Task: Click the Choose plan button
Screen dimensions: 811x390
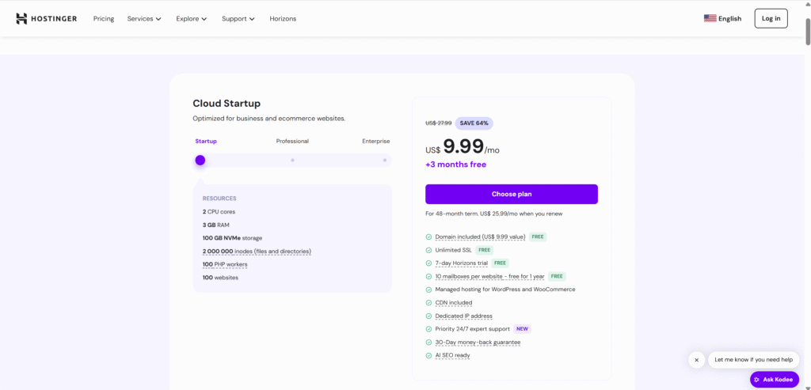Action: coord(512,195)
